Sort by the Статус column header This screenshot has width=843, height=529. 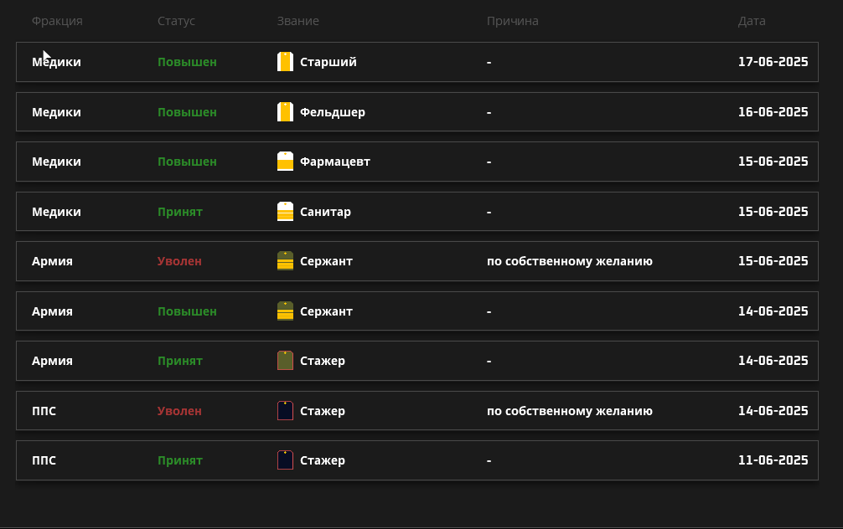[x=176, y=21]
